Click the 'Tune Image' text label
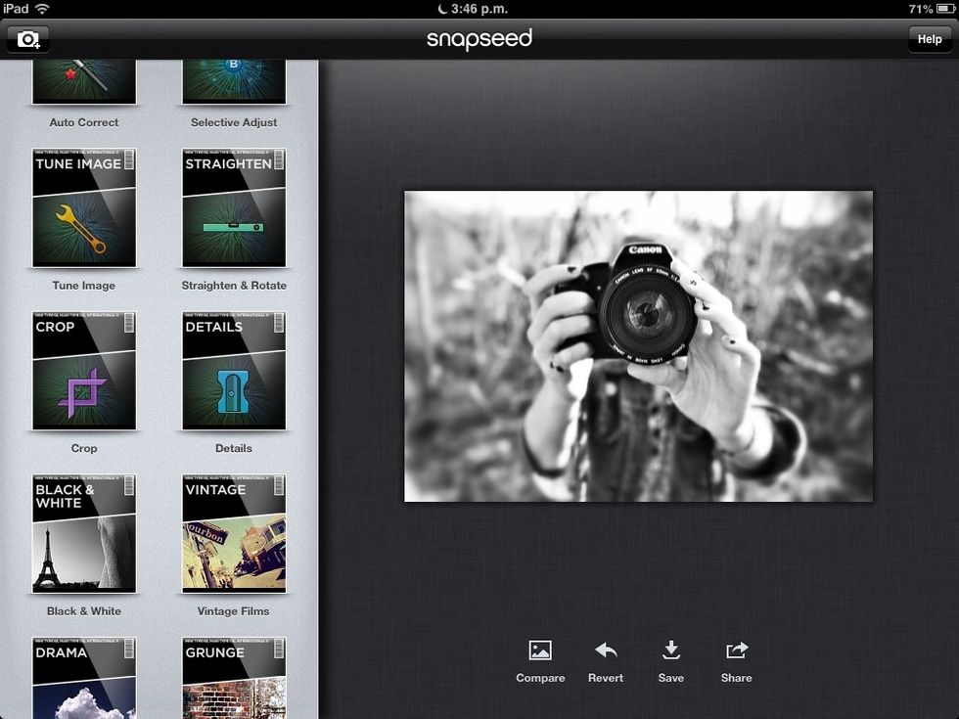959x719 pixels. click(84, 286)
